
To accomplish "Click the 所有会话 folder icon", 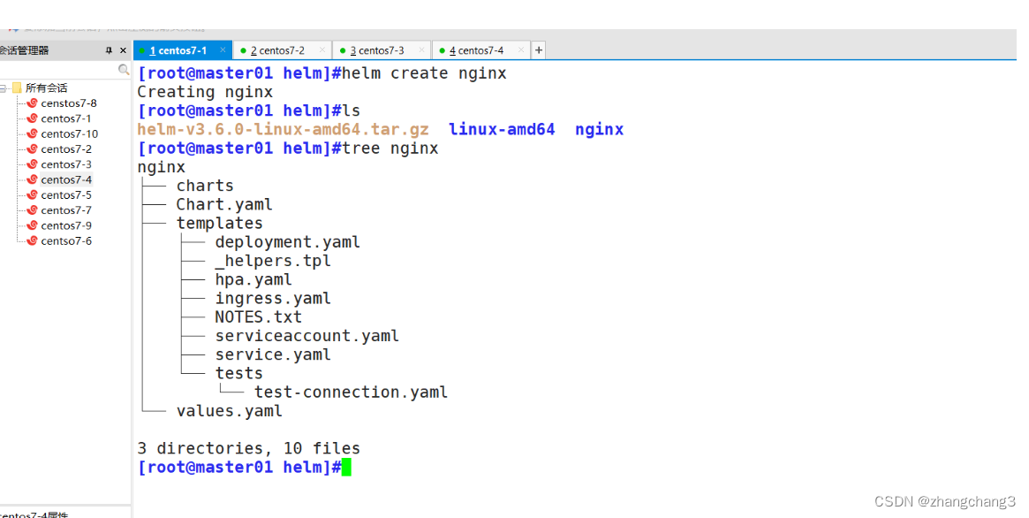I will click(17, 88).
